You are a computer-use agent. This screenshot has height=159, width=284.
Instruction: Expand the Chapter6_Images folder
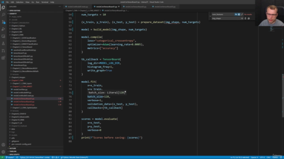coord(35,77)
